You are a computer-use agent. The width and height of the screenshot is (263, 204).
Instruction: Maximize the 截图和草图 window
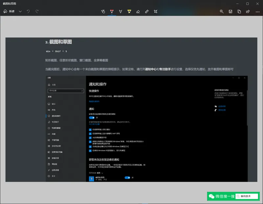pos(248,4)
